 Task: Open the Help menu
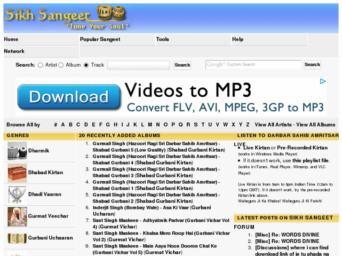click(x=270, y=39)
